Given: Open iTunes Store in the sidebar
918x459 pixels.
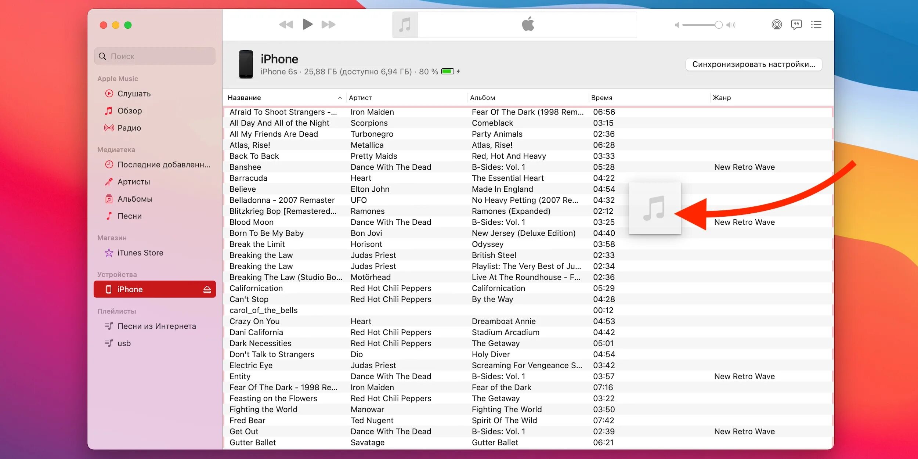Looking at the screenshot, I should click(140, 253).
